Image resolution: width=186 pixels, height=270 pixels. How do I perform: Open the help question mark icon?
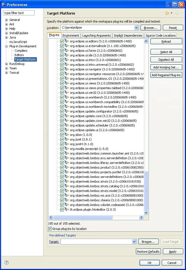tap(7, 262)
